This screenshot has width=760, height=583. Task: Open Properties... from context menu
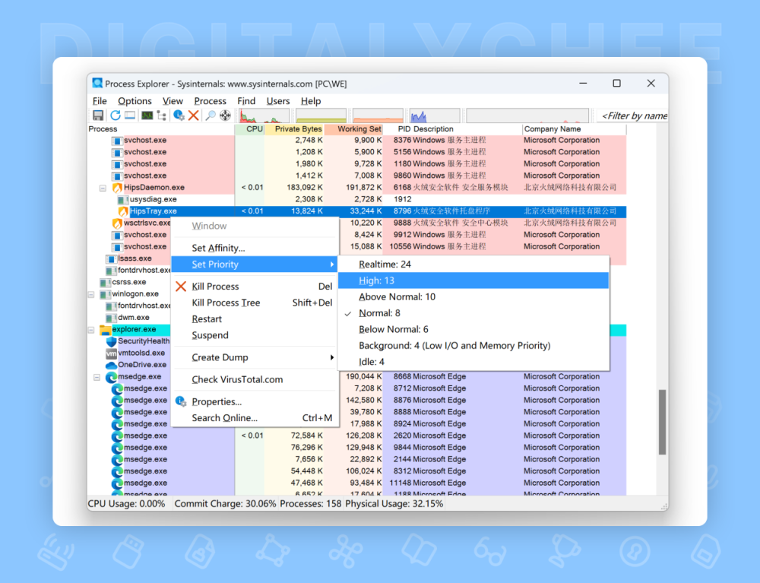click(255, 402)
